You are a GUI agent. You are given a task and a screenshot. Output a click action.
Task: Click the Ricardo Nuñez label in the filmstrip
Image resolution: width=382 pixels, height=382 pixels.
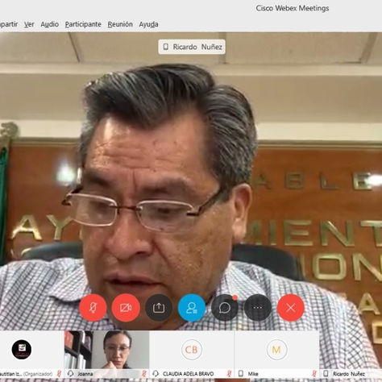click(349, 374)
